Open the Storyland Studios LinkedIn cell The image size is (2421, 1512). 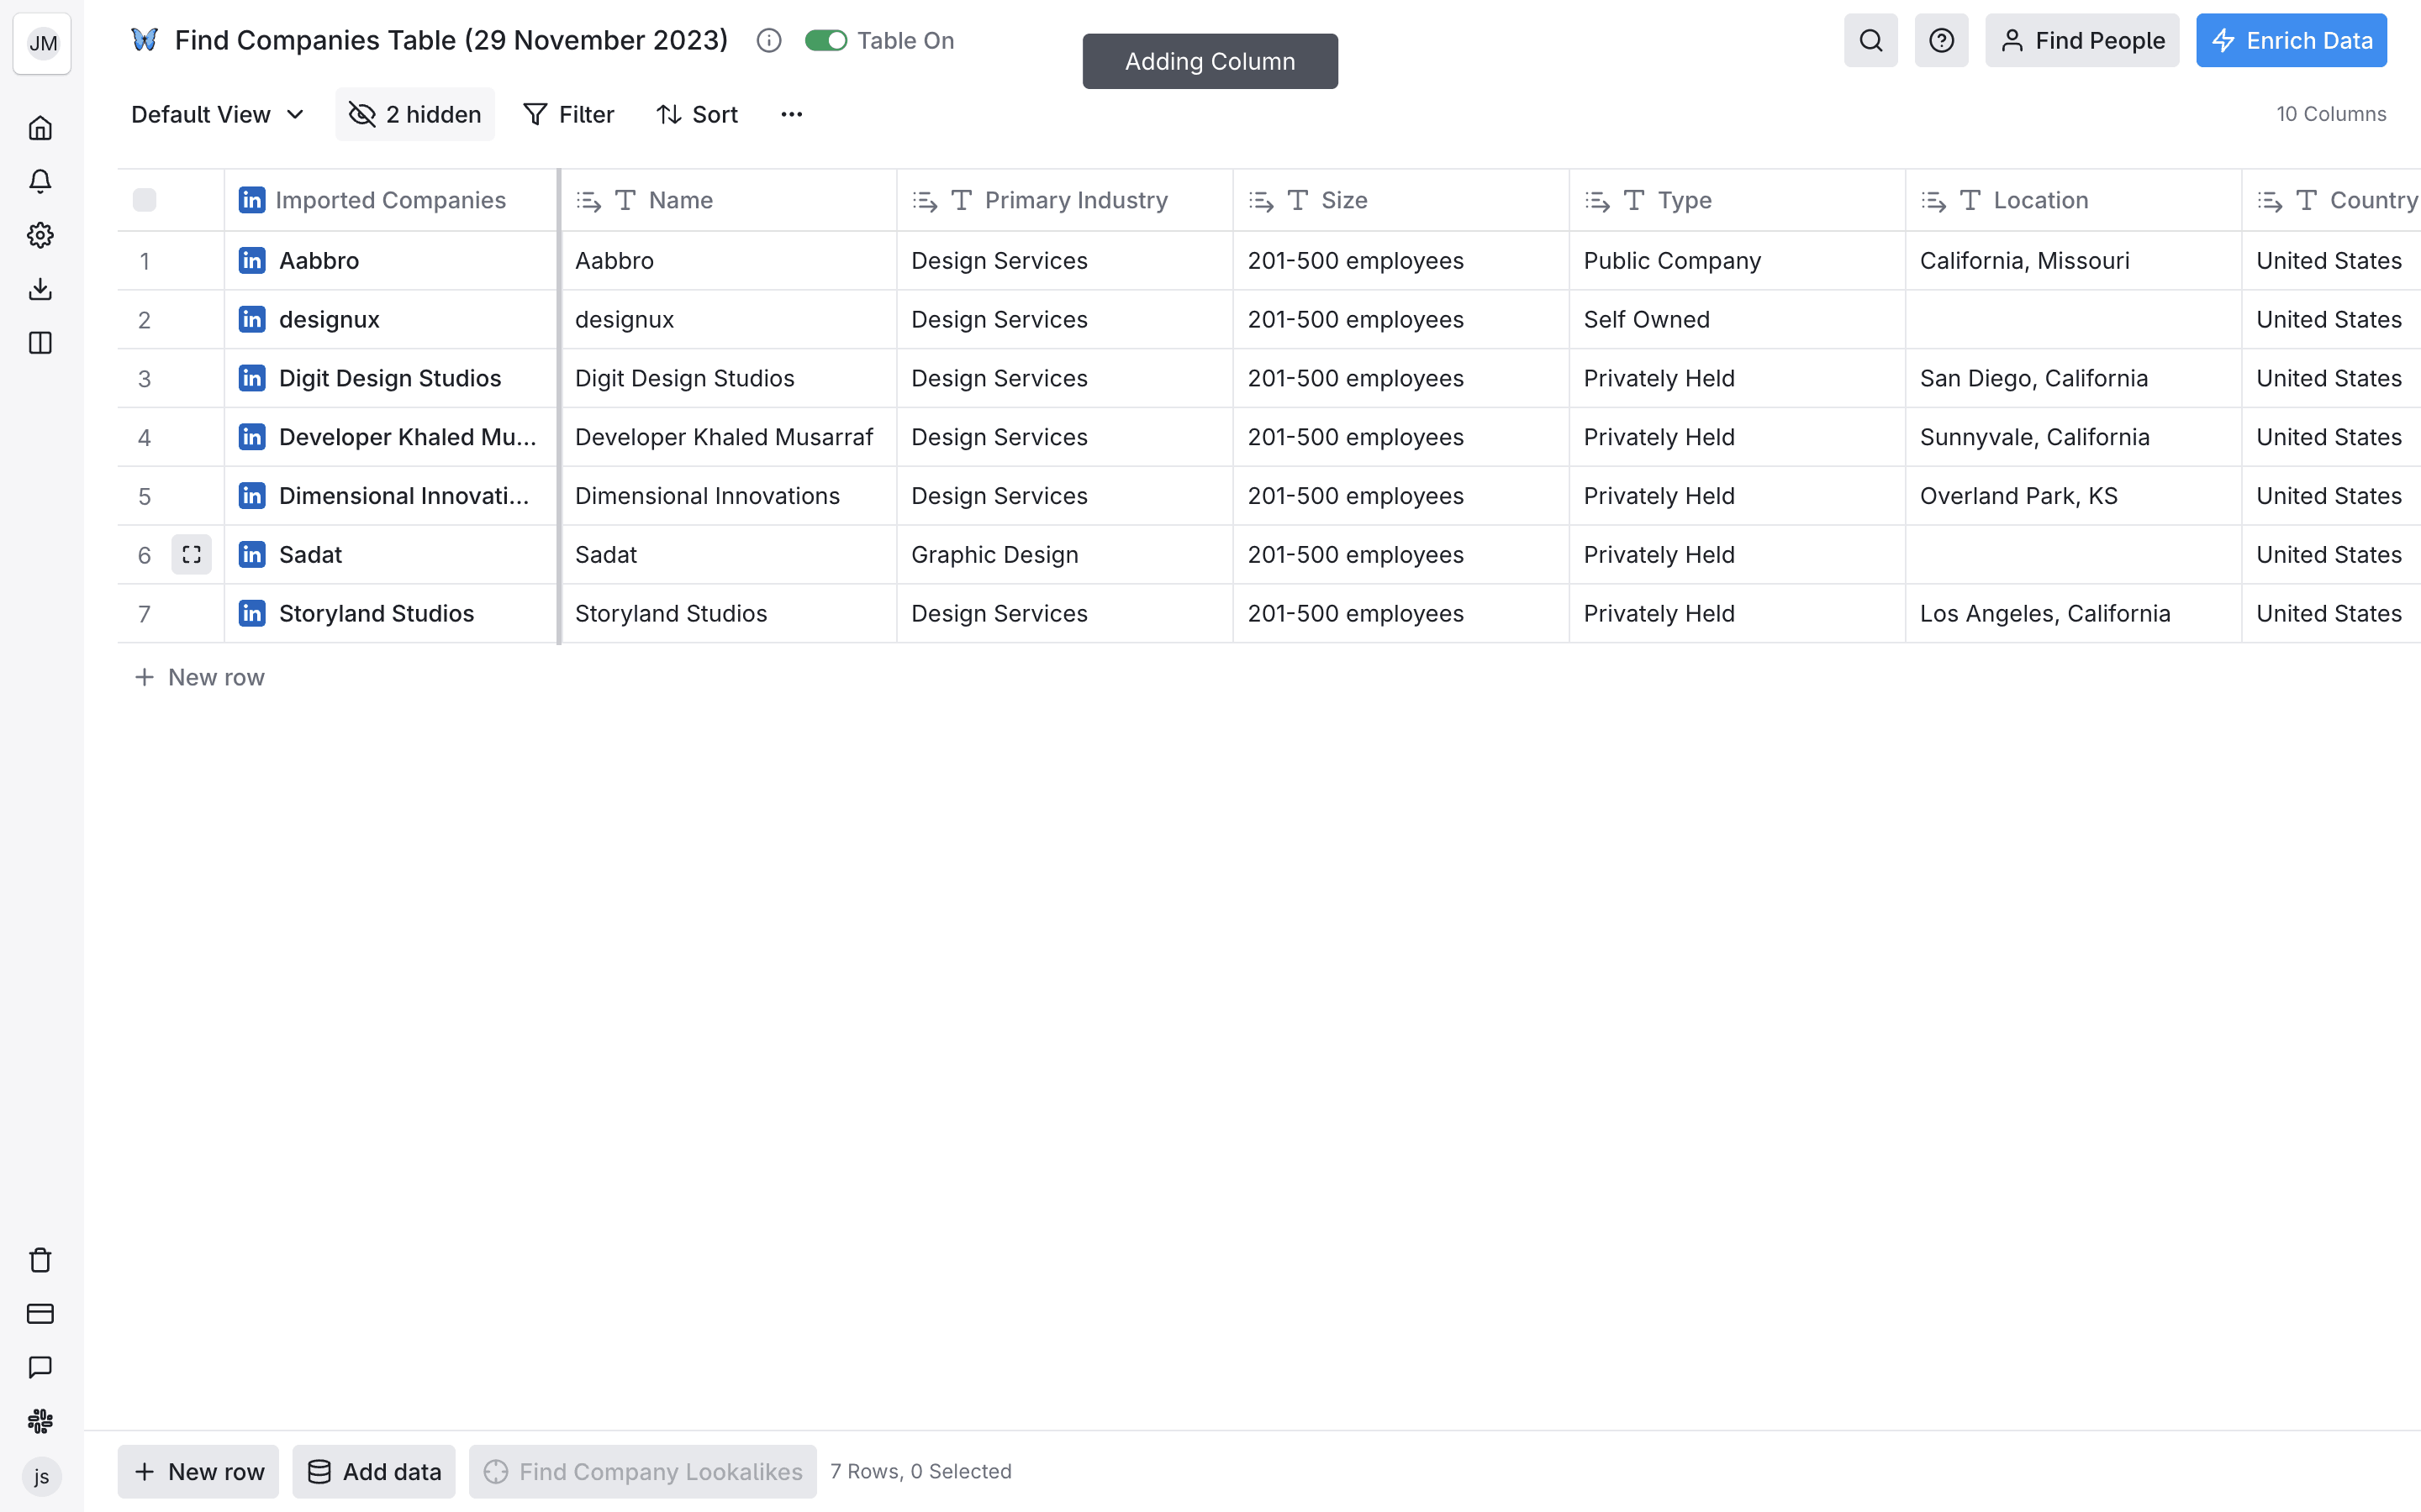376,613
